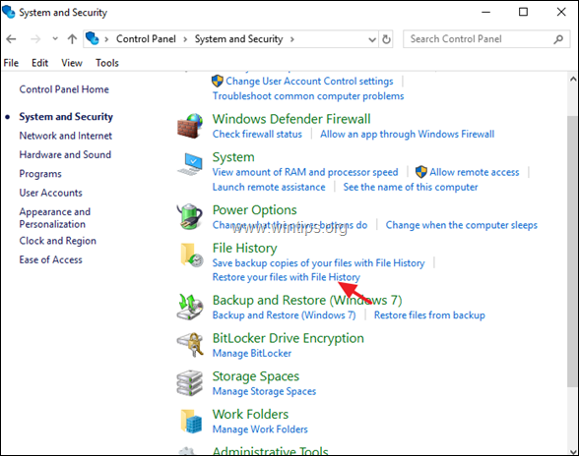This screenshot has height=456, width=579.
Task: Click the System computer monitor icon
Action: (190, 164)
